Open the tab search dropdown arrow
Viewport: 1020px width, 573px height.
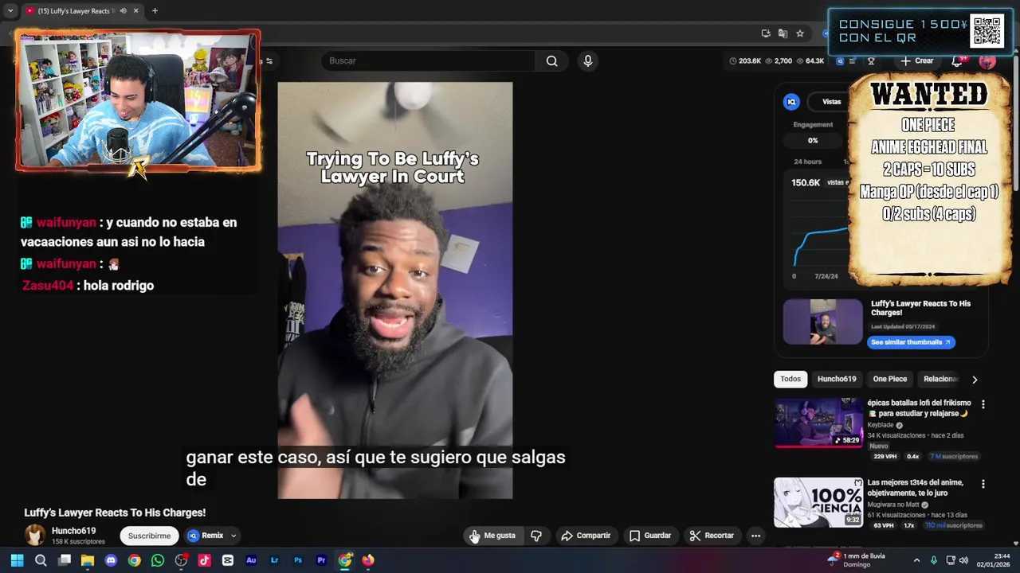pos(10,11)
